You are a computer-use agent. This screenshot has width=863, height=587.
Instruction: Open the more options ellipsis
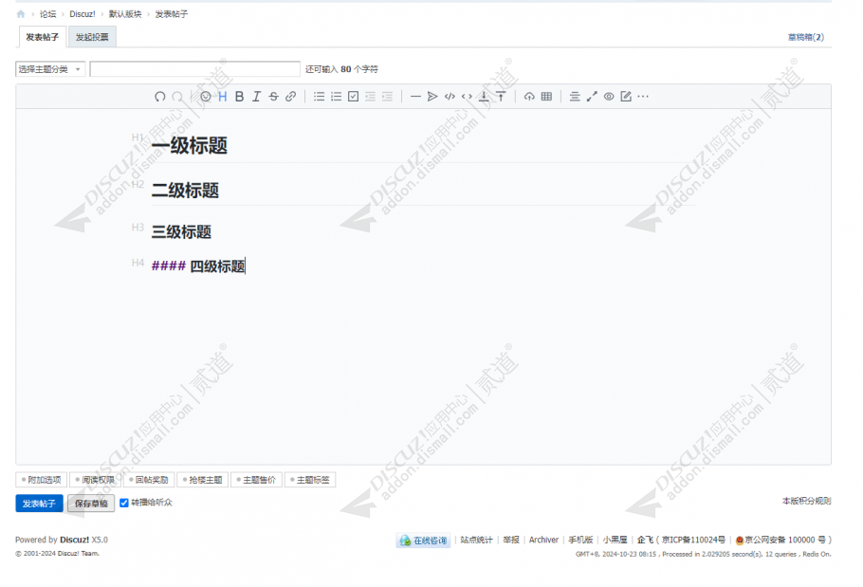(x=643, y=97)
